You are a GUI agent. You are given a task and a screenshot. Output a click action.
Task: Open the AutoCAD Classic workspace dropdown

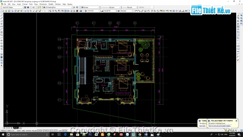tap(13, 7)
